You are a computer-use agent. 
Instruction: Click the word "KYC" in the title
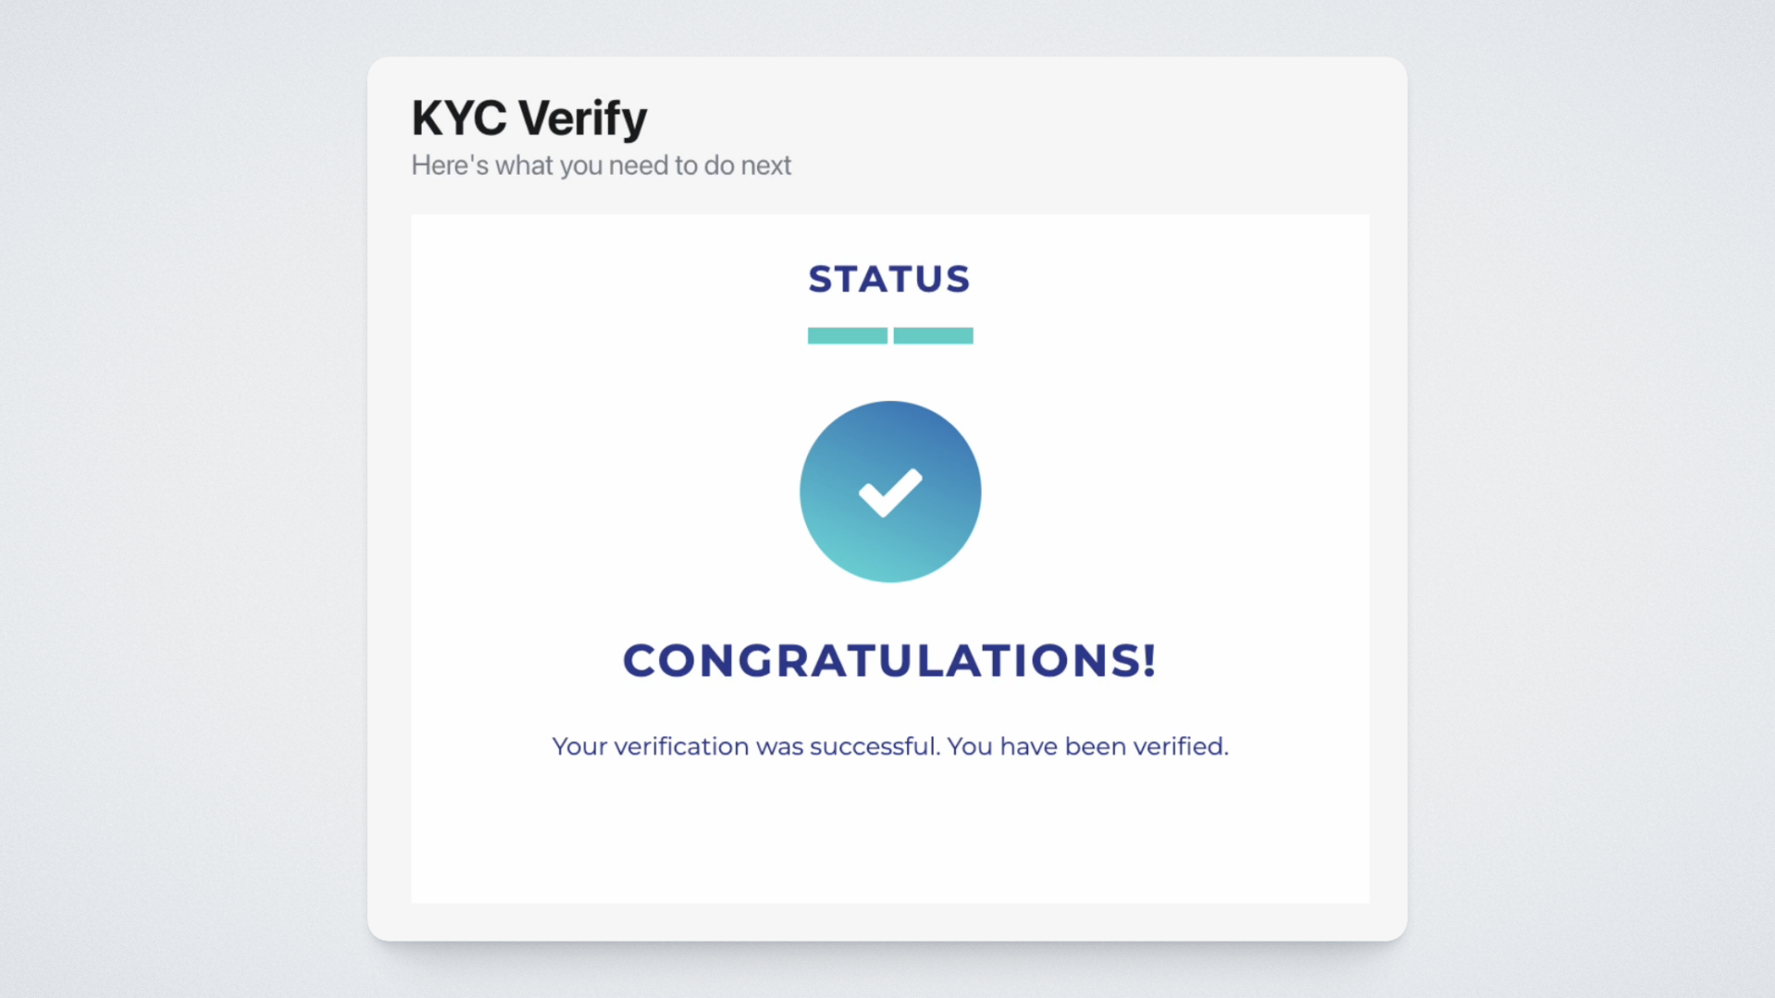coord(459,118)
